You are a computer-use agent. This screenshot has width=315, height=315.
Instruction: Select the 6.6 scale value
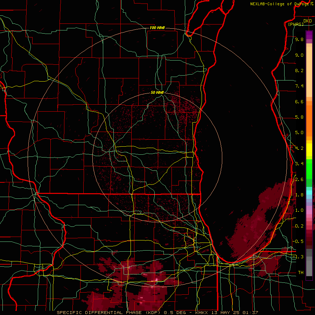299,101
